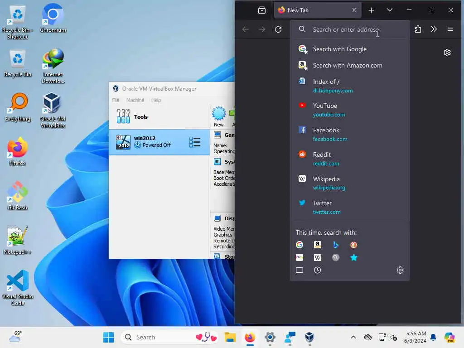Search this time with the Google icon

pos(300,245)
